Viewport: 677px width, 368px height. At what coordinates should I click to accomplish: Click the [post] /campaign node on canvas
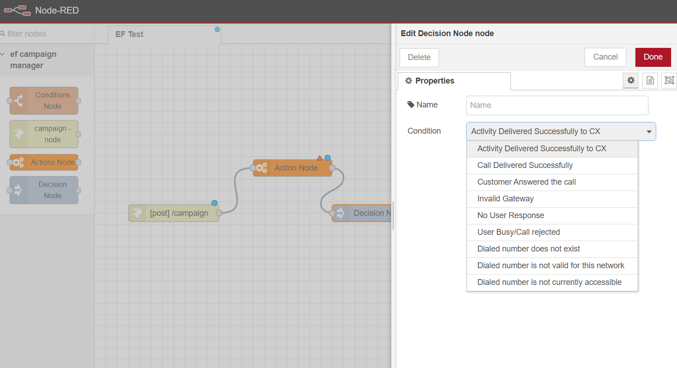coord(174,213)
